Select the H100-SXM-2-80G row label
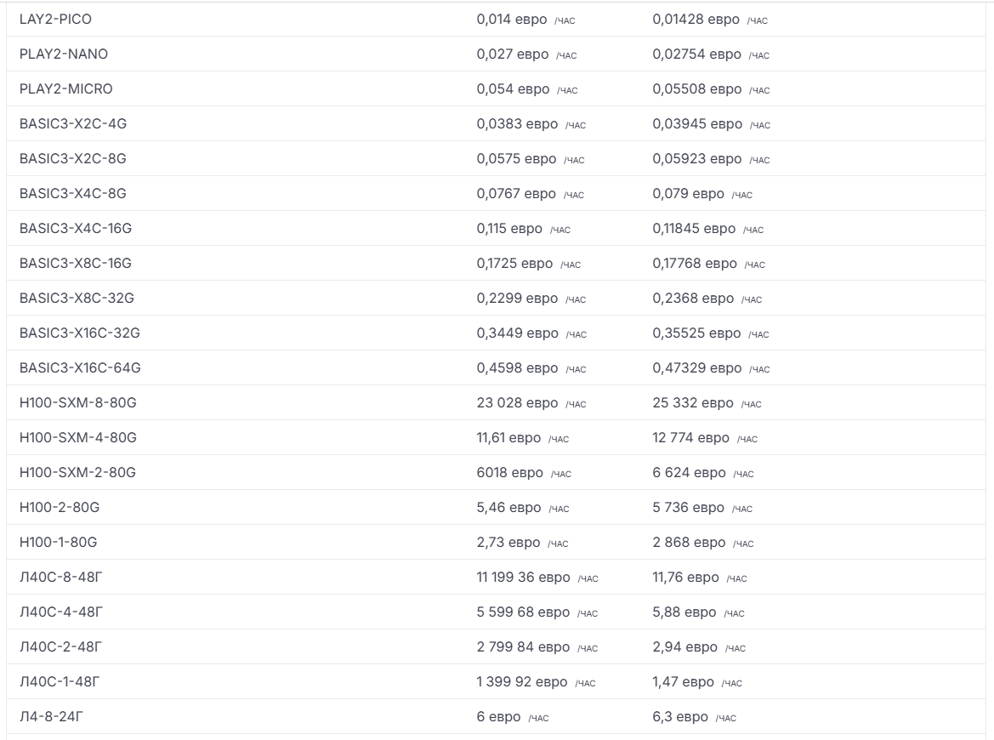 [x=77, y=473]
